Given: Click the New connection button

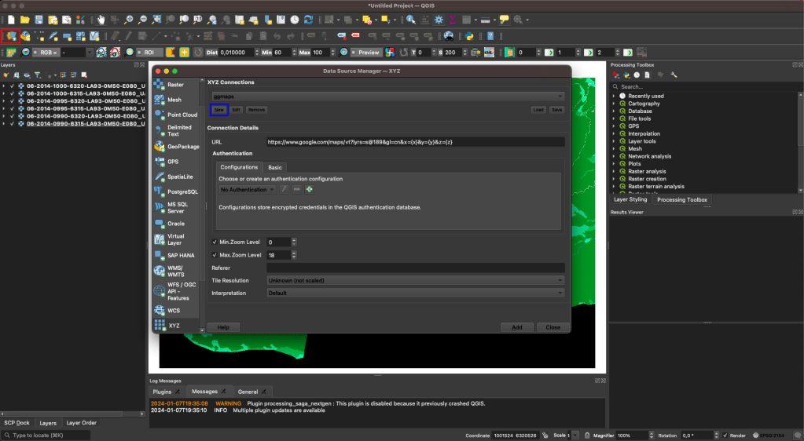Looking at the screenshot, I should (x=219, y=110).
